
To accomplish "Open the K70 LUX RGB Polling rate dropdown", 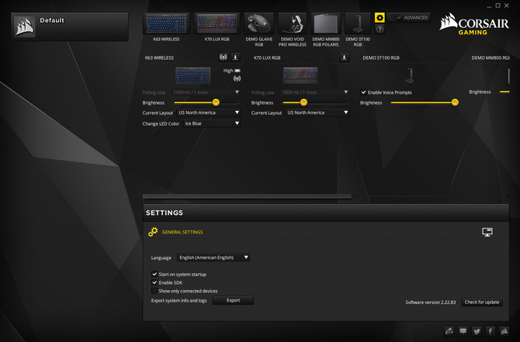I will coord(314,92).
